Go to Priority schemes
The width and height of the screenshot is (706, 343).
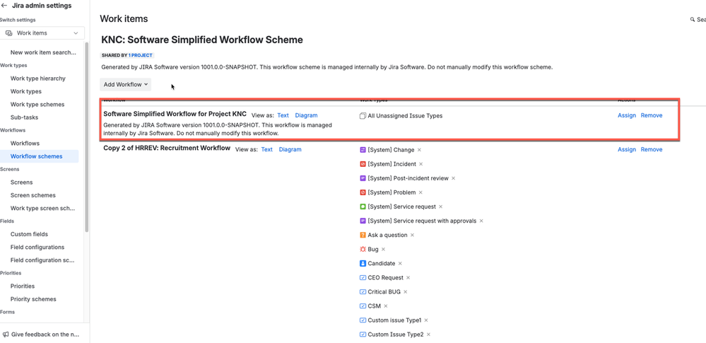pyautogui.click(x=33, y=299)
